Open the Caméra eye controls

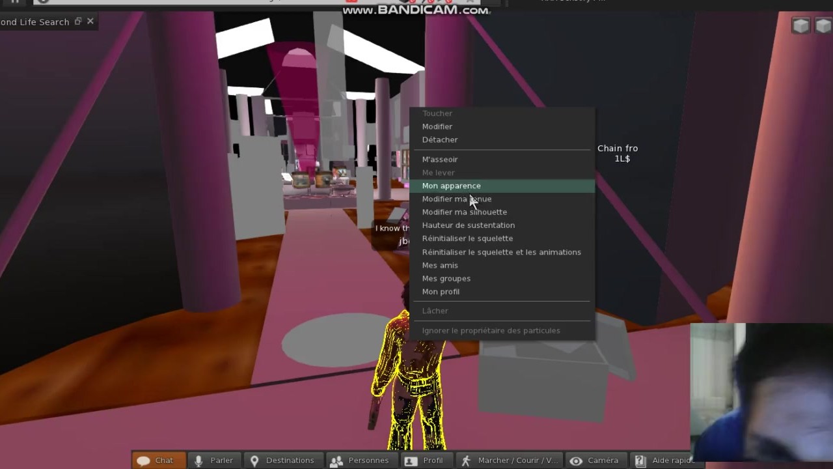point(594,461)
